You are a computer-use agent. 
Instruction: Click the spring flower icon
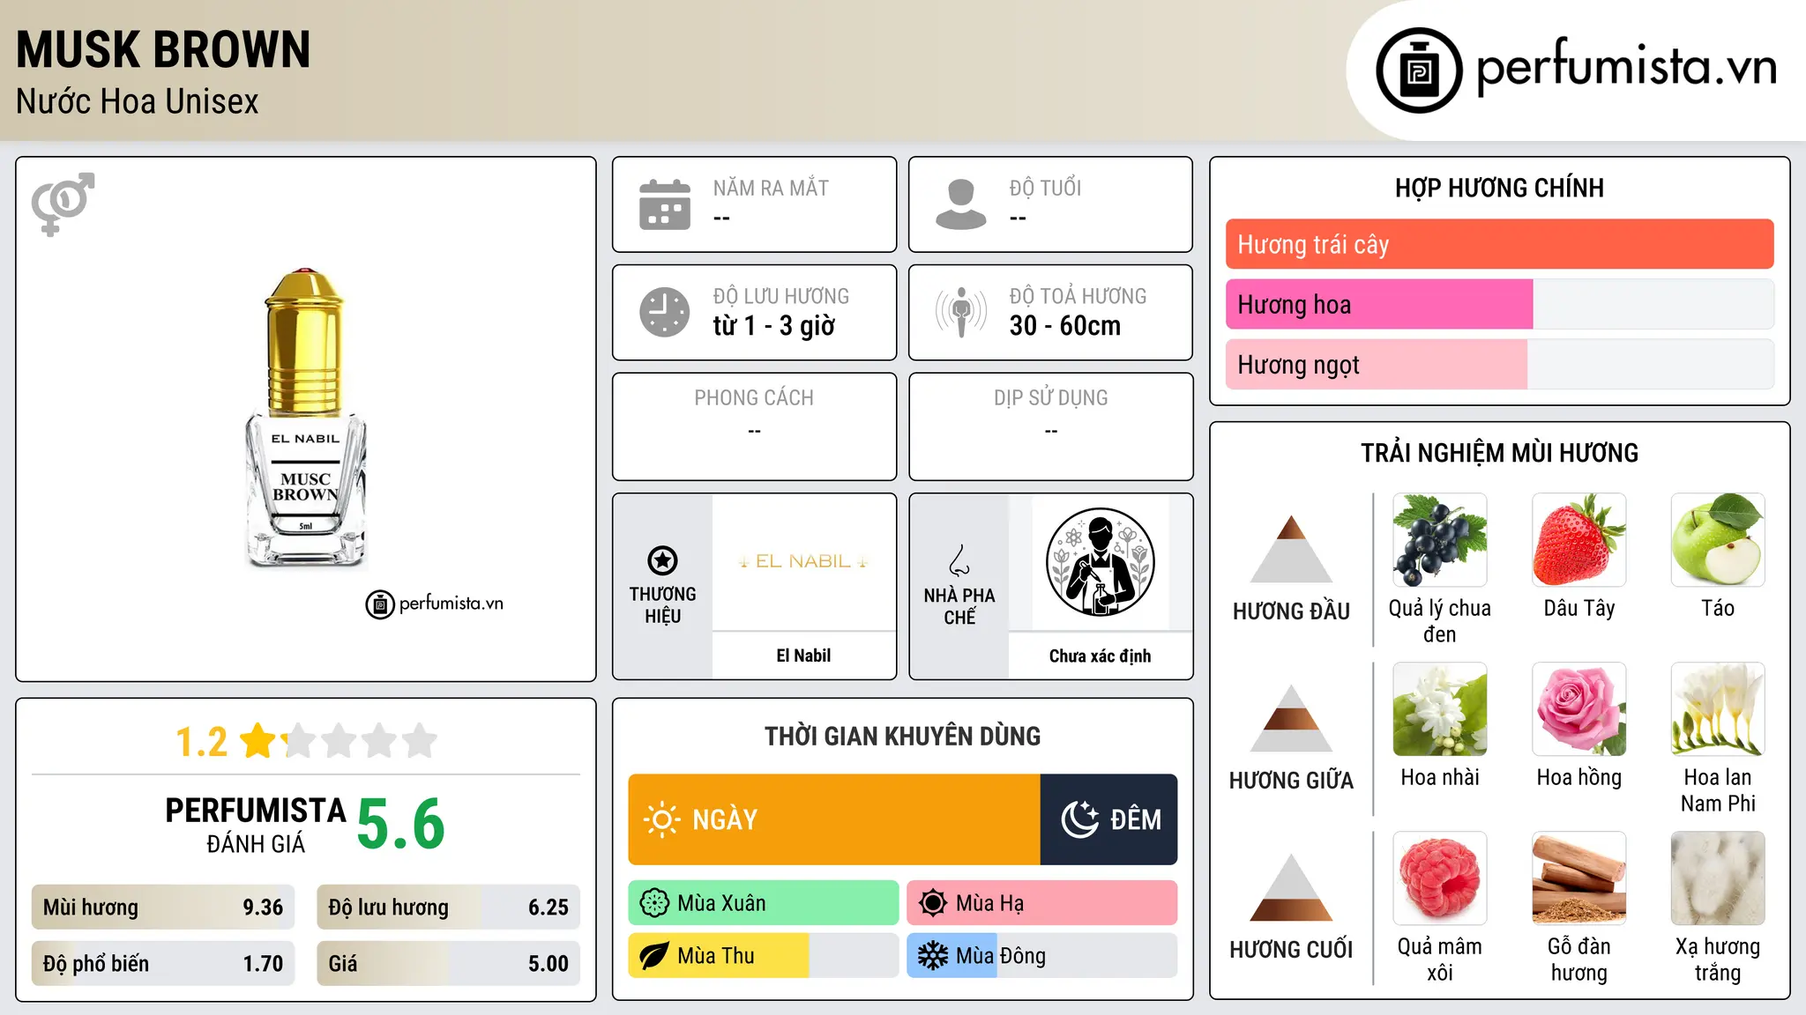coord(654,903)
